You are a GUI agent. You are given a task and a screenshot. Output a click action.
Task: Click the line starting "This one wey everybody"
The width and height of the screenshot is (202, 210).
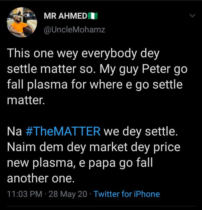[x=83, y=53]
